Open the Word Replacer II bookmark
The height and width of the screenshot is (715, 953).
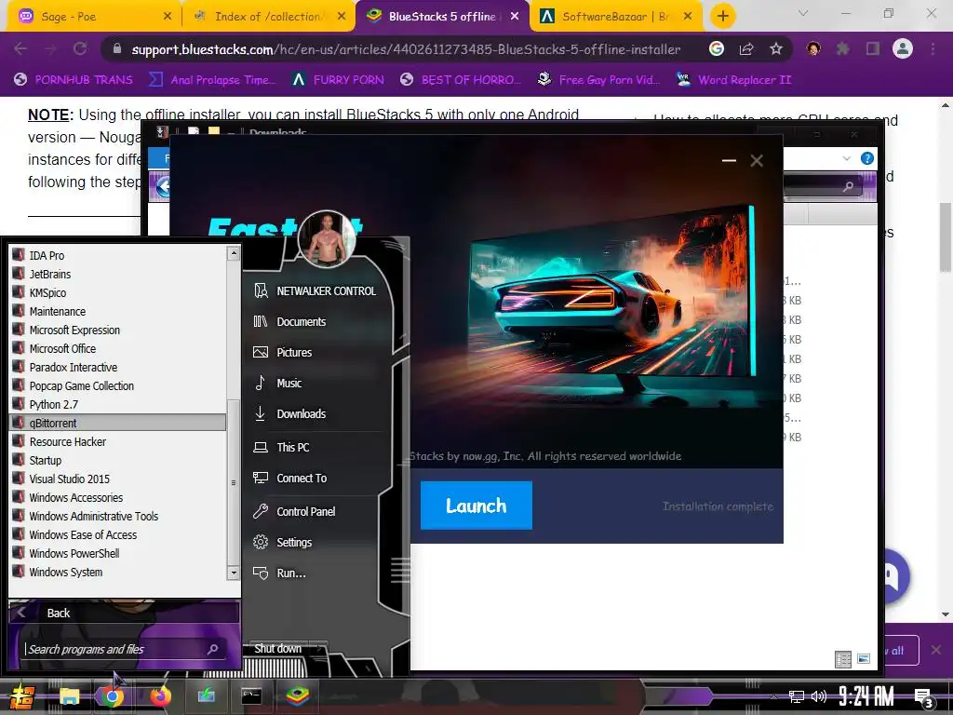733,80
